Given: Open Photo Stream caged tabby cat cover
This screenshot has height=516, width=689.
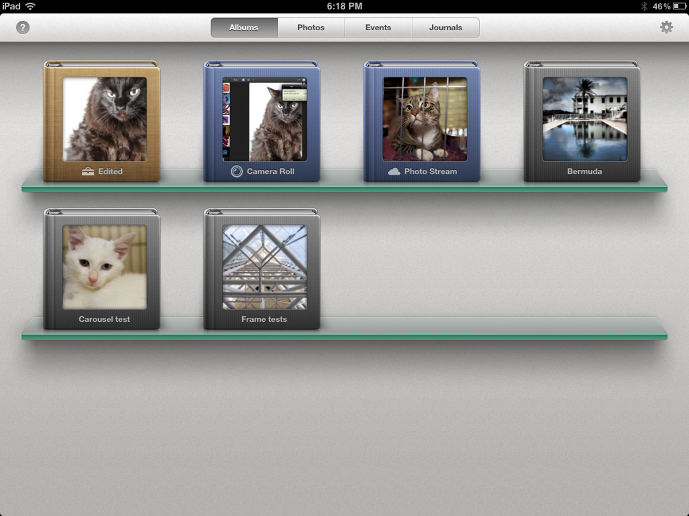Looking at the screenshot, I should tap(425, 119).
